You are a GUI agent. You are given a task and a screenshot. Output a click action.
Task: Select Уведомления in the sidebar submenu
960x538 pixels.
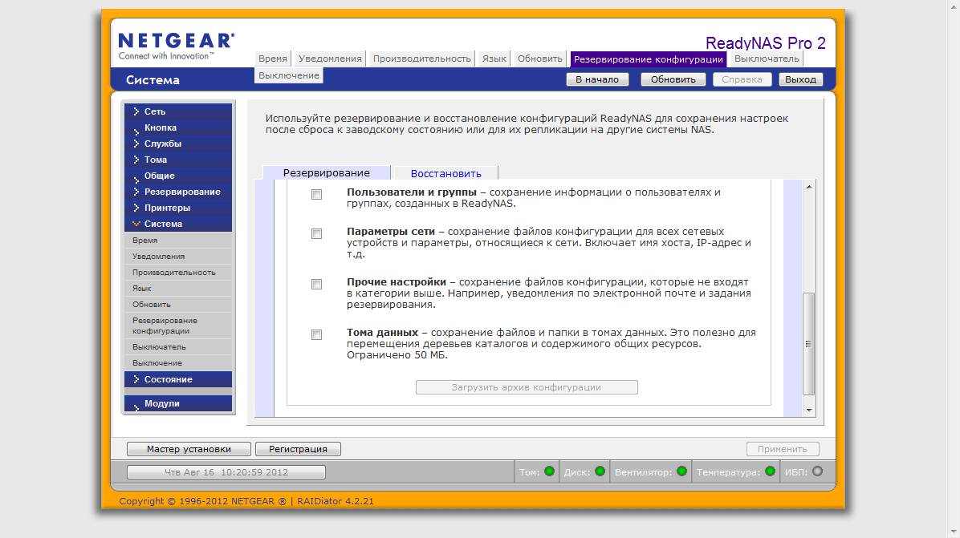click(178, 256)
